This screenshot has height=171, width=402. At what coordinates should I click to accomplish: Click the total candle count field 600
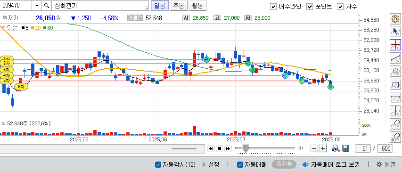[385, 148]
